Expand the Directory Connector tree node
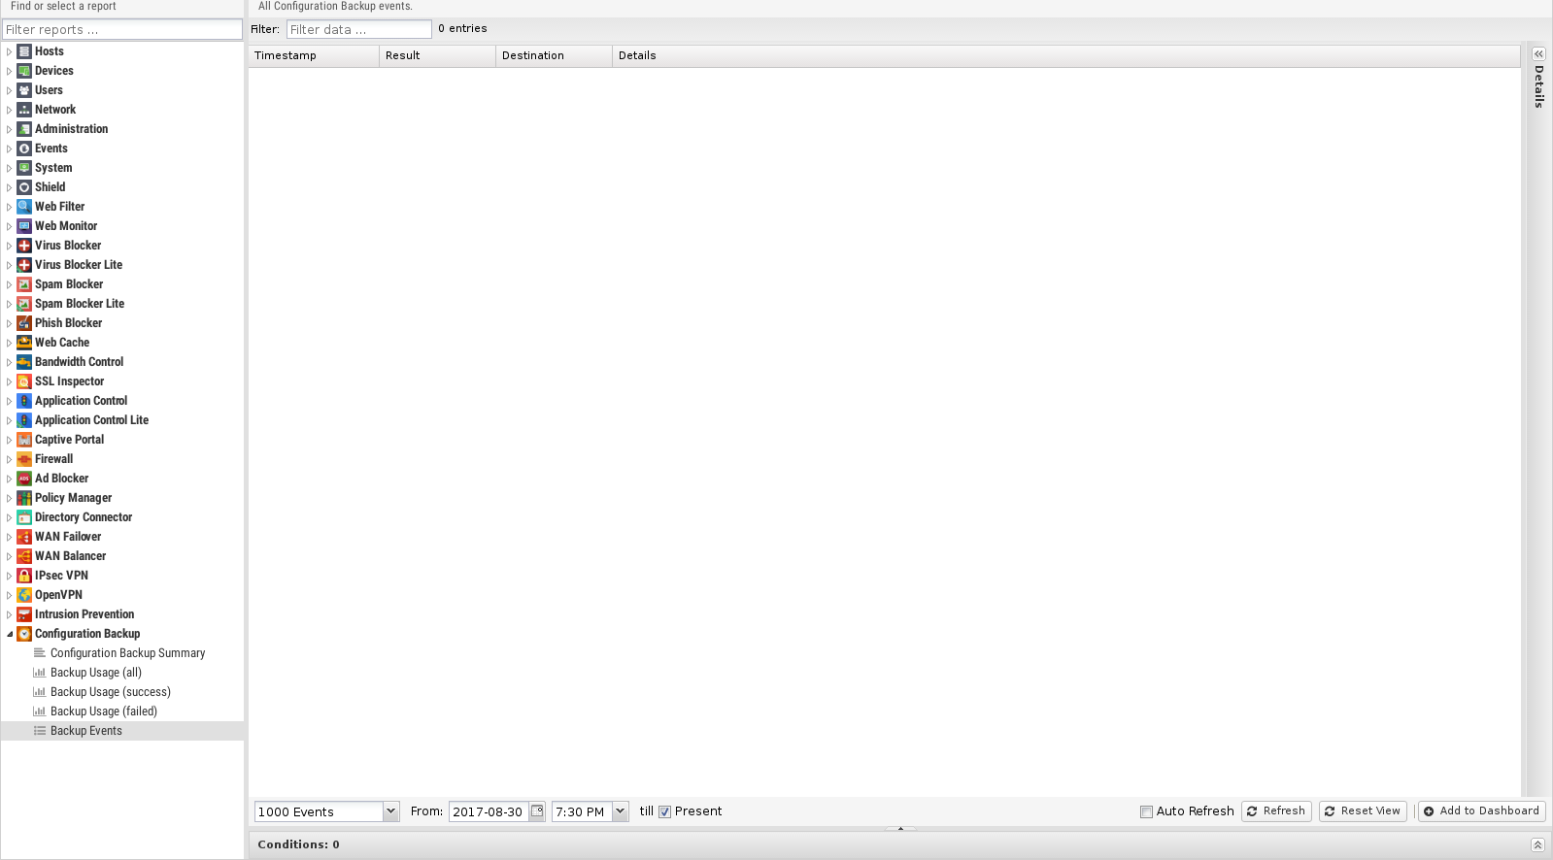Viewport: 1553px width, 860px height. [x=10, y=517]
